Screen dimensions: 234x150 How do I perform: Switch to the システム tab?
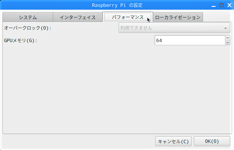tap(28, 17)
